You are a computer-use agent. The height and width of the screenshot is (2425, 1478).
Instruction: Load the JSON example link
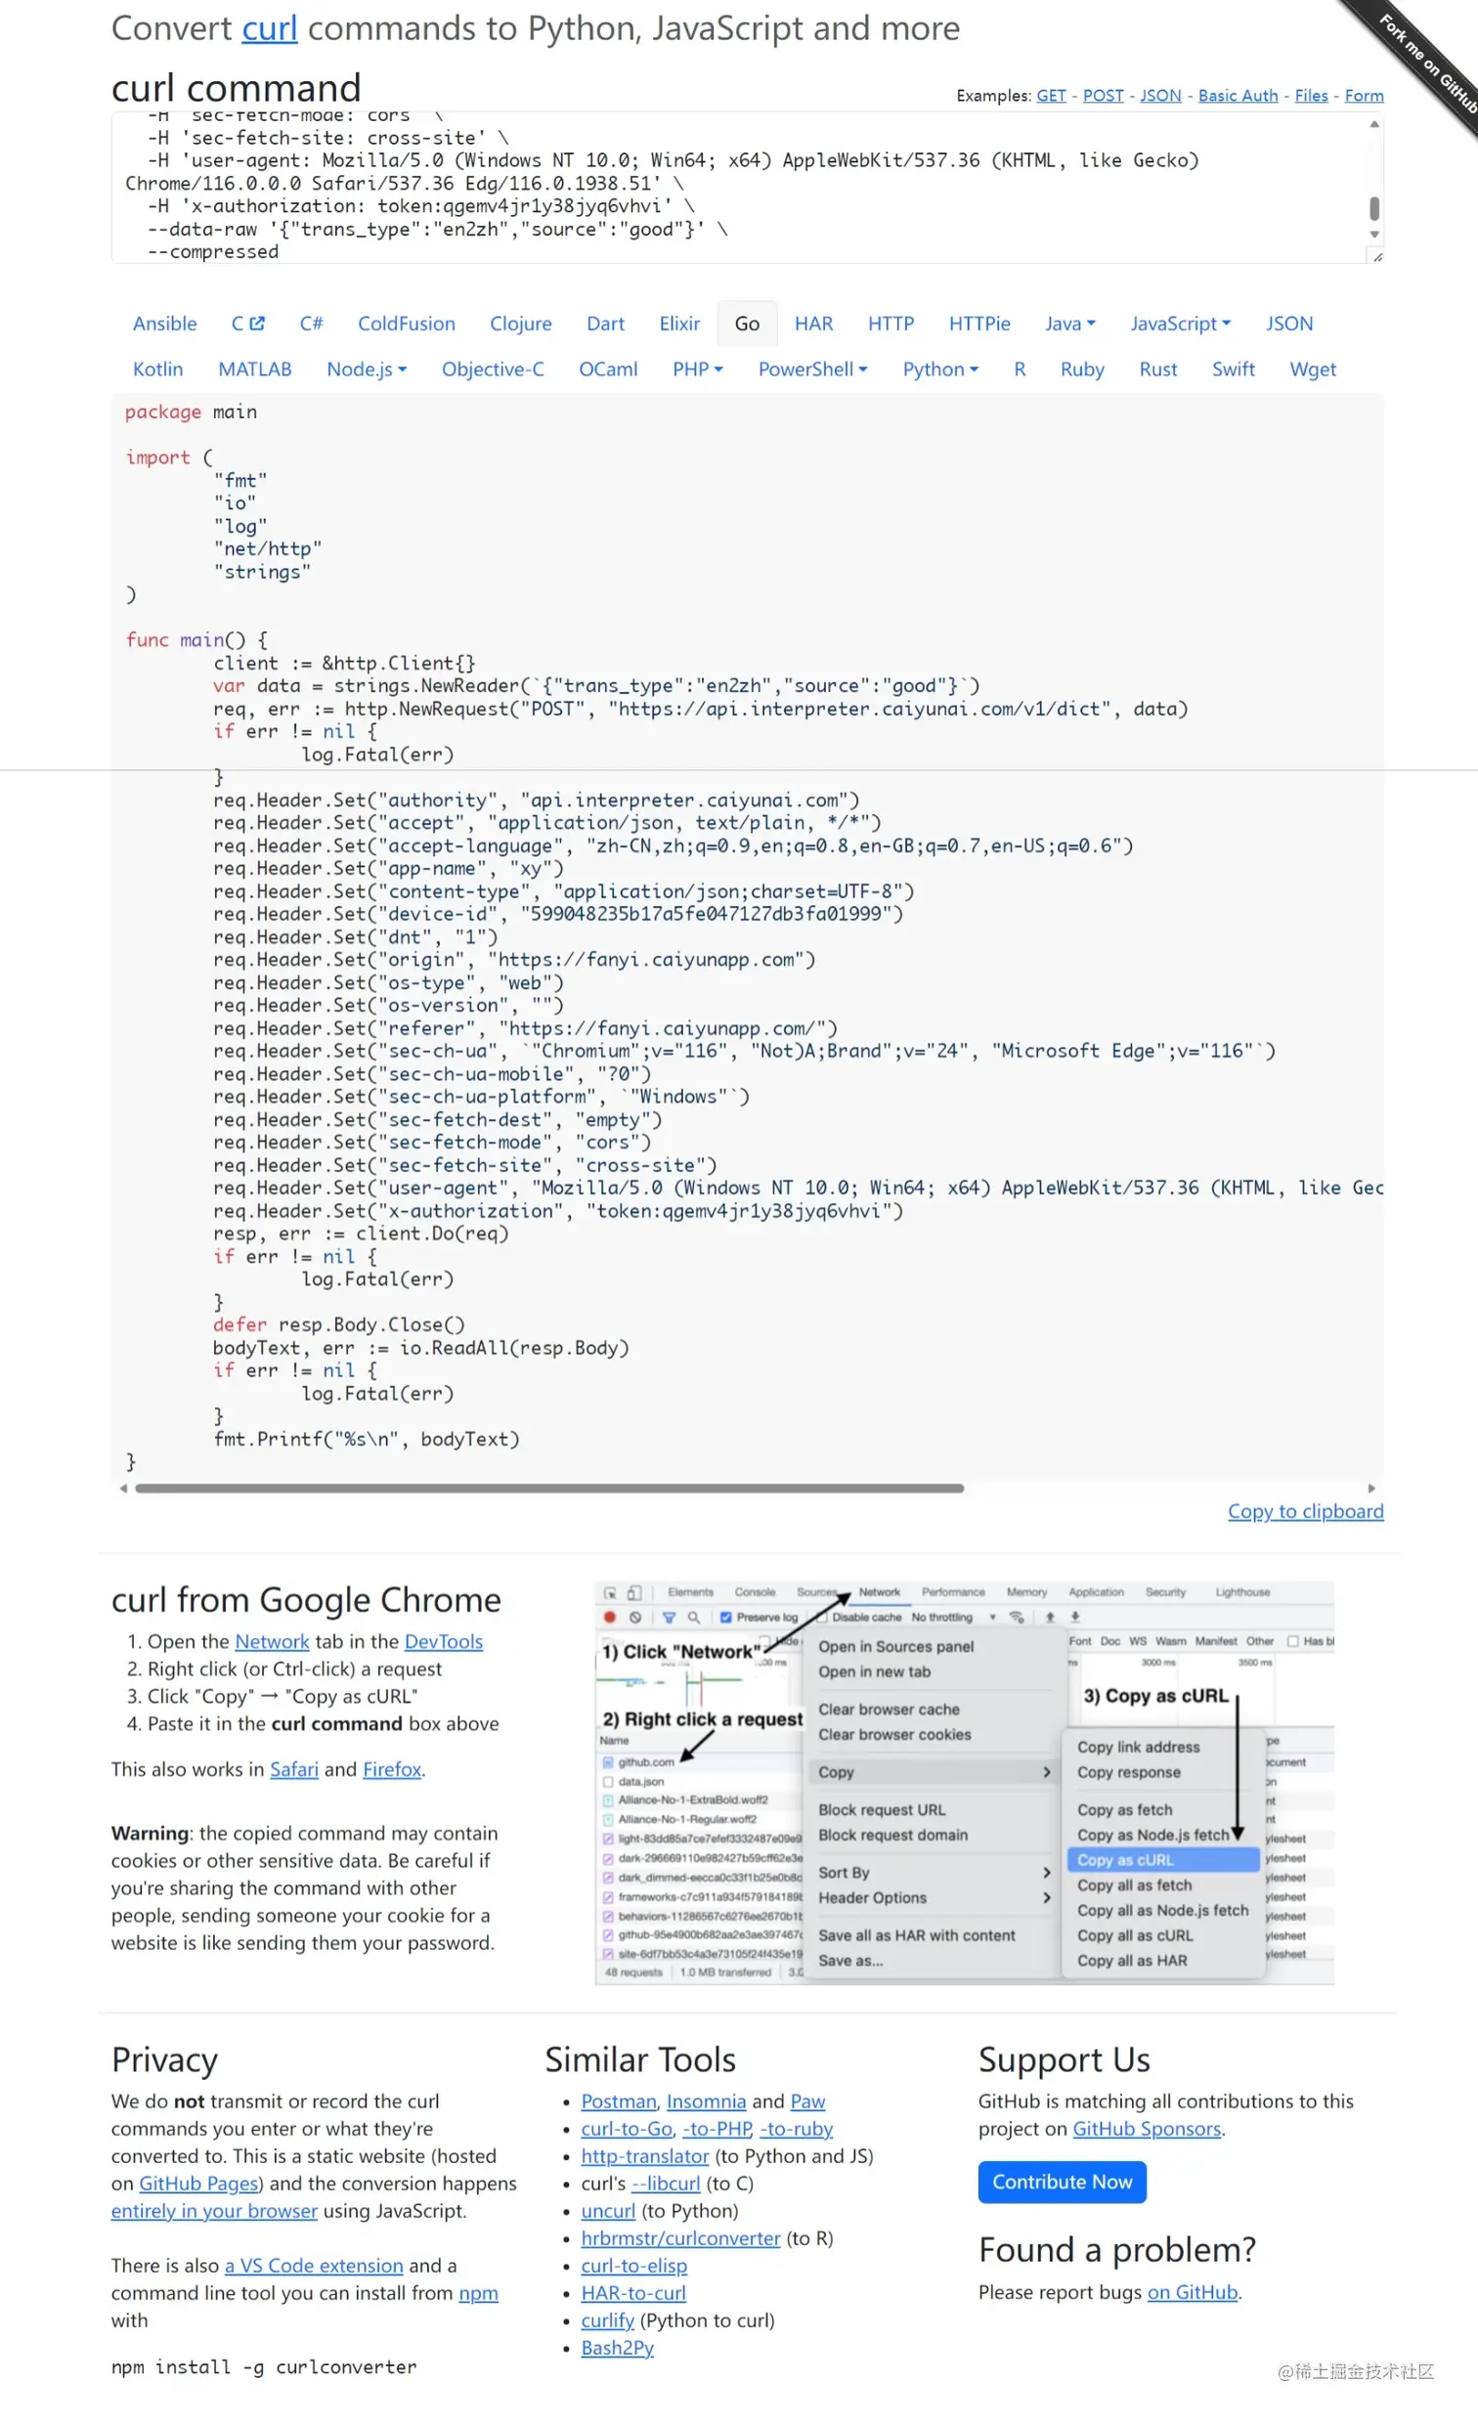[x=1160, y=96]
